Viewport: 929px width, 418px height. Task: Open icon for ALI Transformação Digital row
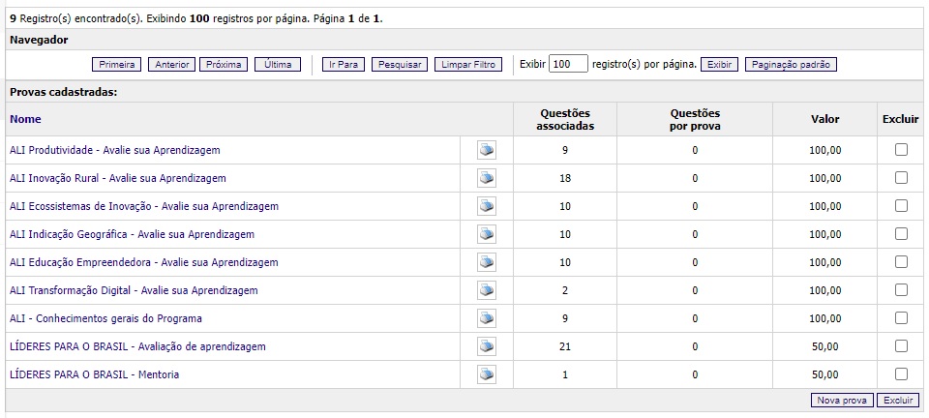click(487, 290)
